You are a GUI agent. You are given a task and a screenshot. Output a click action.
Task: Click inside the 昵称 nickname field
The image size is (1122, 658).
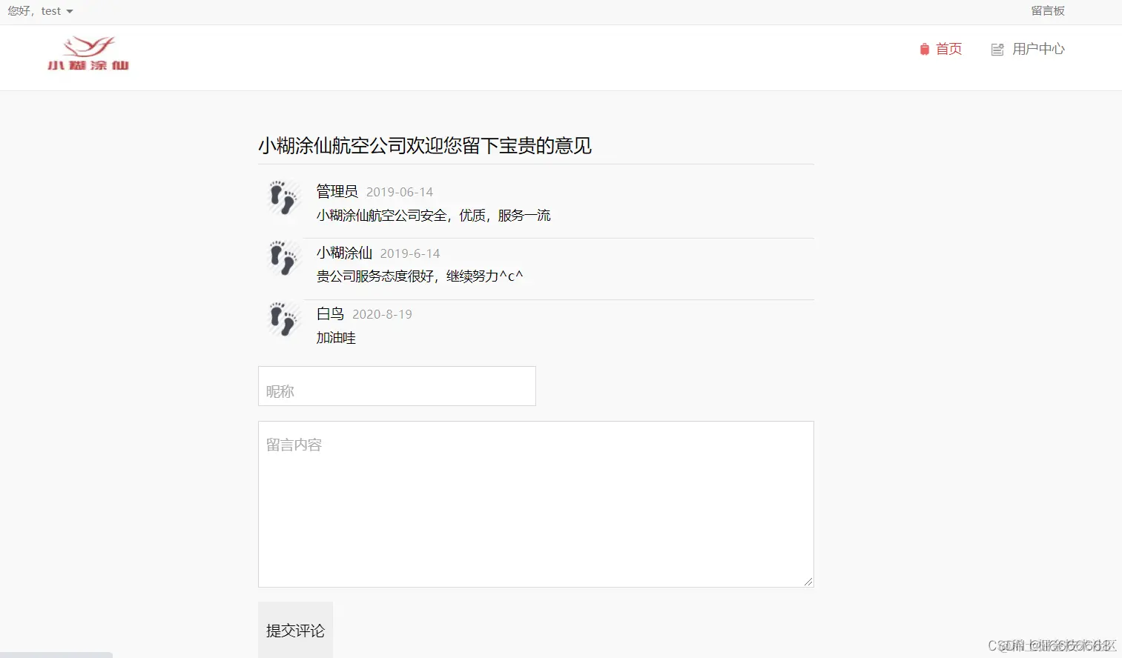[396, 386]
